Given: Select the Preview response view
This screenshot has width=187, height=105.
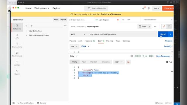Looking at the screenshot, I should (94, 62).
